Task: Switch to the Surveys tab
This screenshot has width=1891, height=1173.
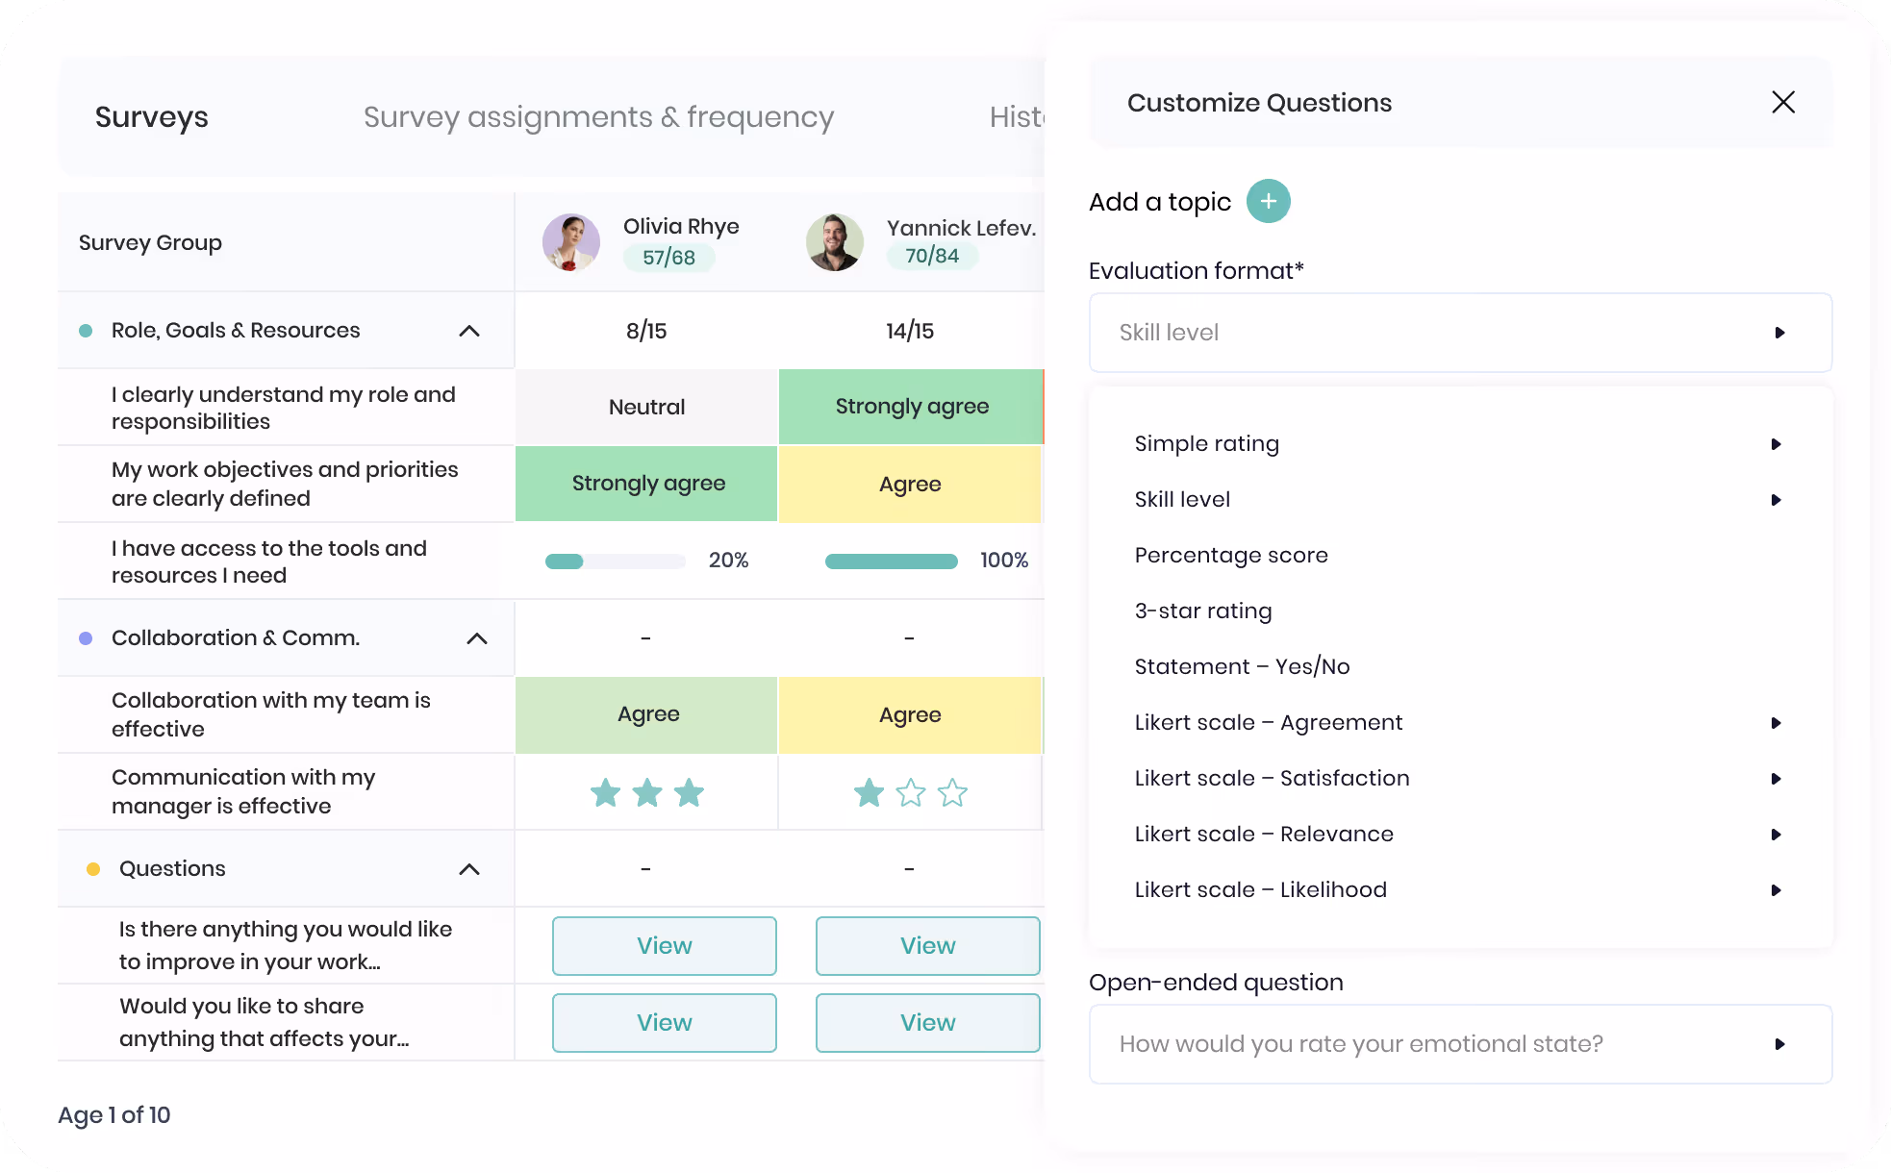Action: (152, 117)
